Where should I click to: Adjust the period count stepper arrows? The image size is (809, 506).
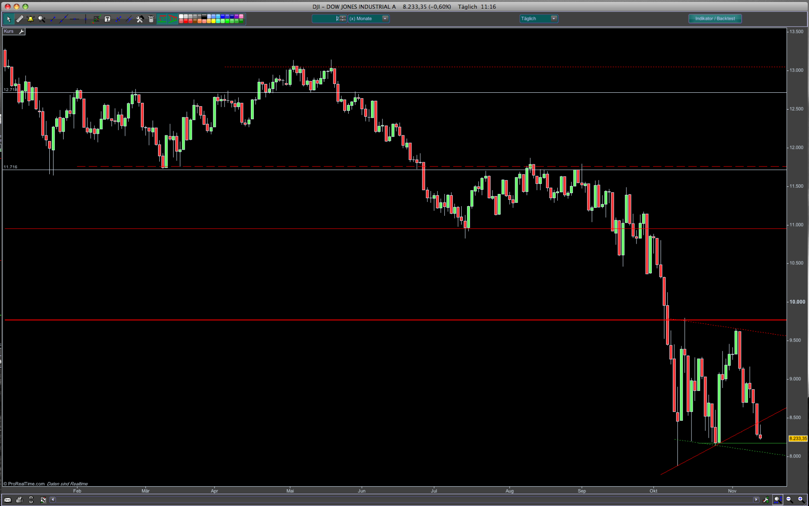pyautogui.click(x=343, y=19)
